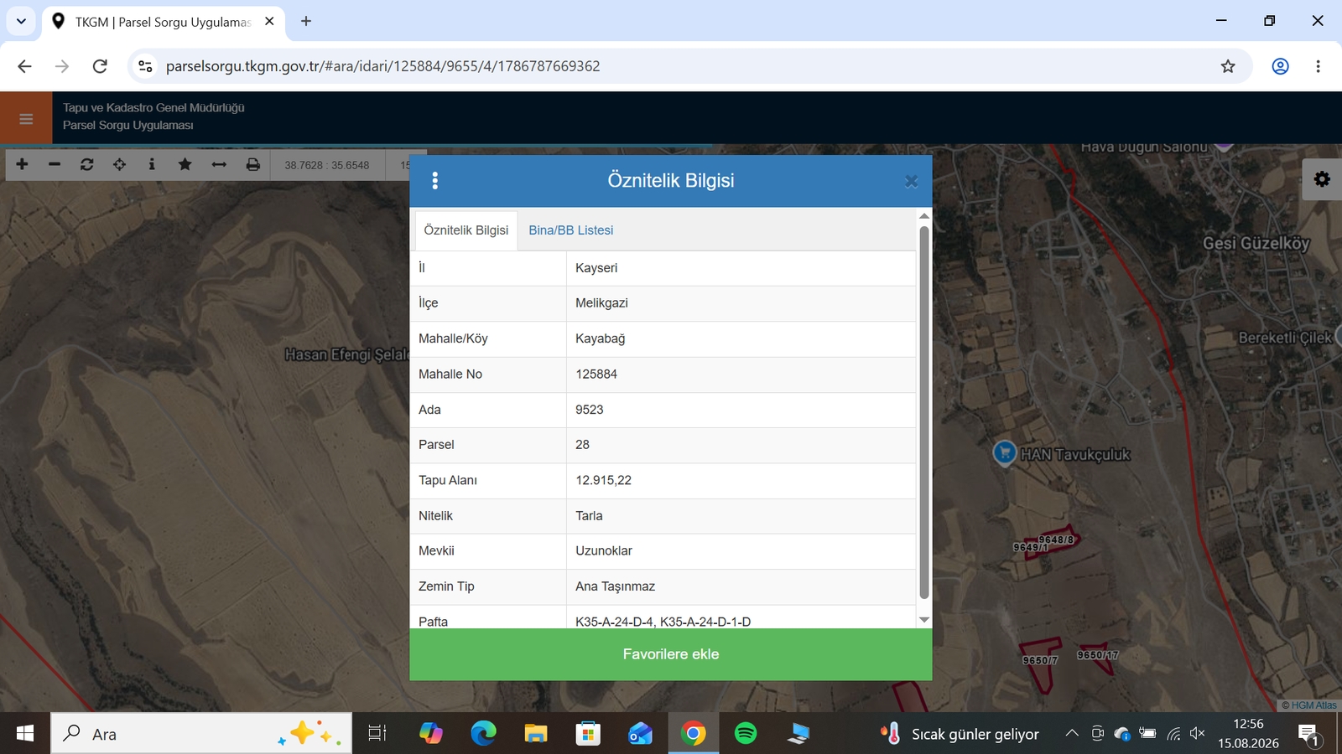Click the Tapu Alanı value 12.915,22
Image resolution: width=1342 pixels, height=754 pixels.
click(x=604, y=480)
